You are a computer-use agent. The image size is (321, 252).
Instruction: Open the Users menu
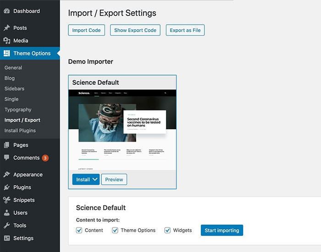pos(30,213)
